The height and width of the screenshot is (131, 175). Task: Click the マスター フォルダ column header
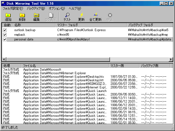pos(91,25)
